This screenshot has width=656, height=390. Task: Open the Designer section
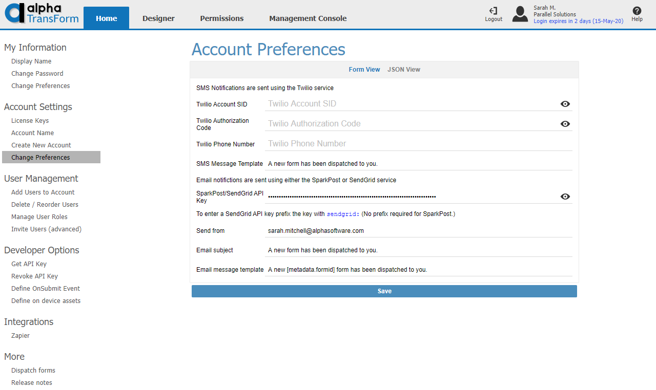pyautogui.click(x=158, y=17)
